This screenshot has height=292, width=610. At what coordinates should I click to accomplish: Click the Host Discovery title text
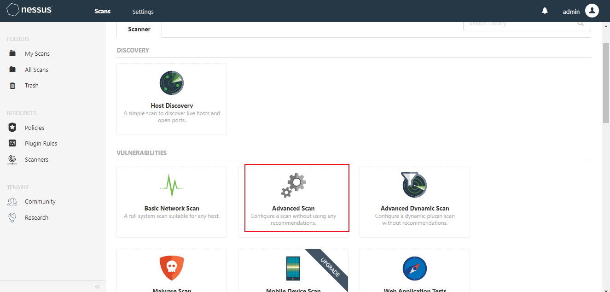click(172, 105)
